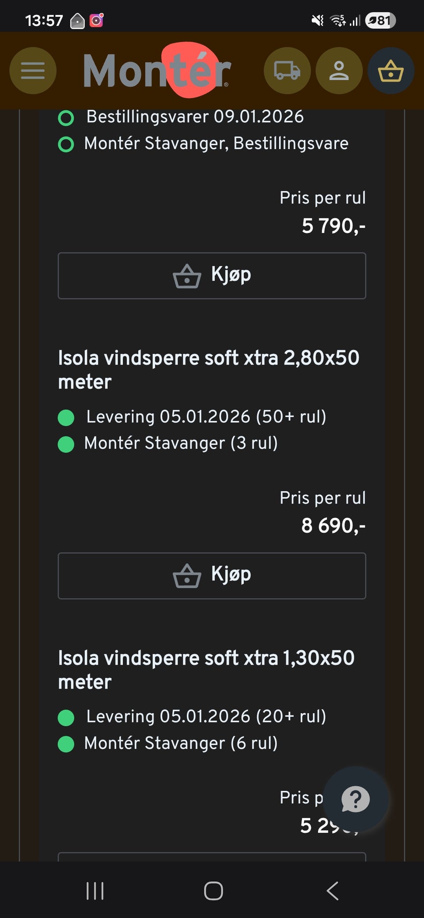
Task: Open Isola vindsperre soft xtra 2,80x50 product
Action: 208,369
